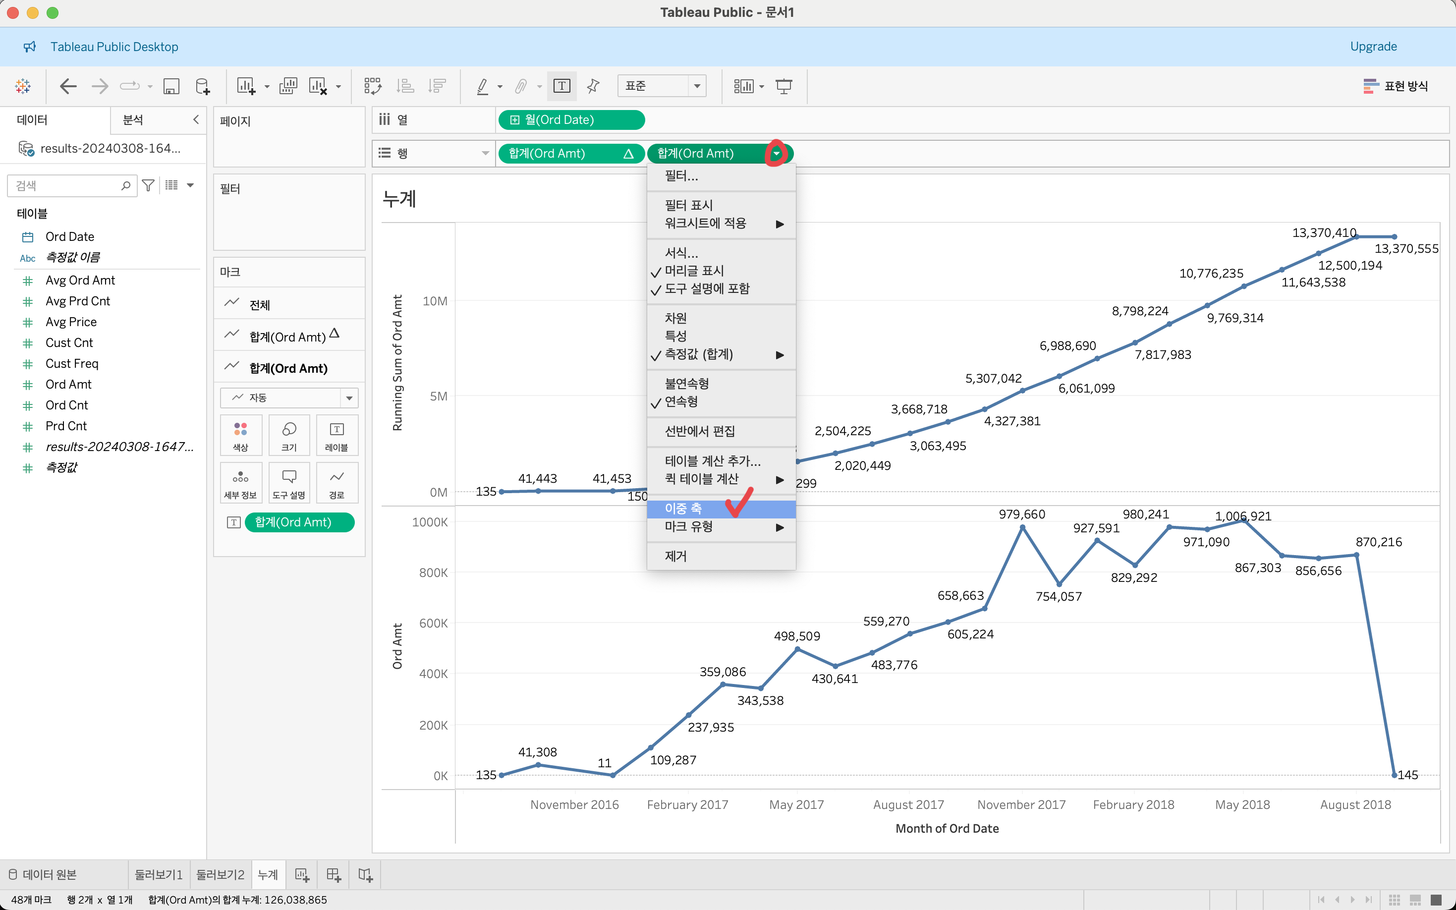1456x910 pixels.
Task: Open the 표준 fit dropdown
Action: [661, 86]
